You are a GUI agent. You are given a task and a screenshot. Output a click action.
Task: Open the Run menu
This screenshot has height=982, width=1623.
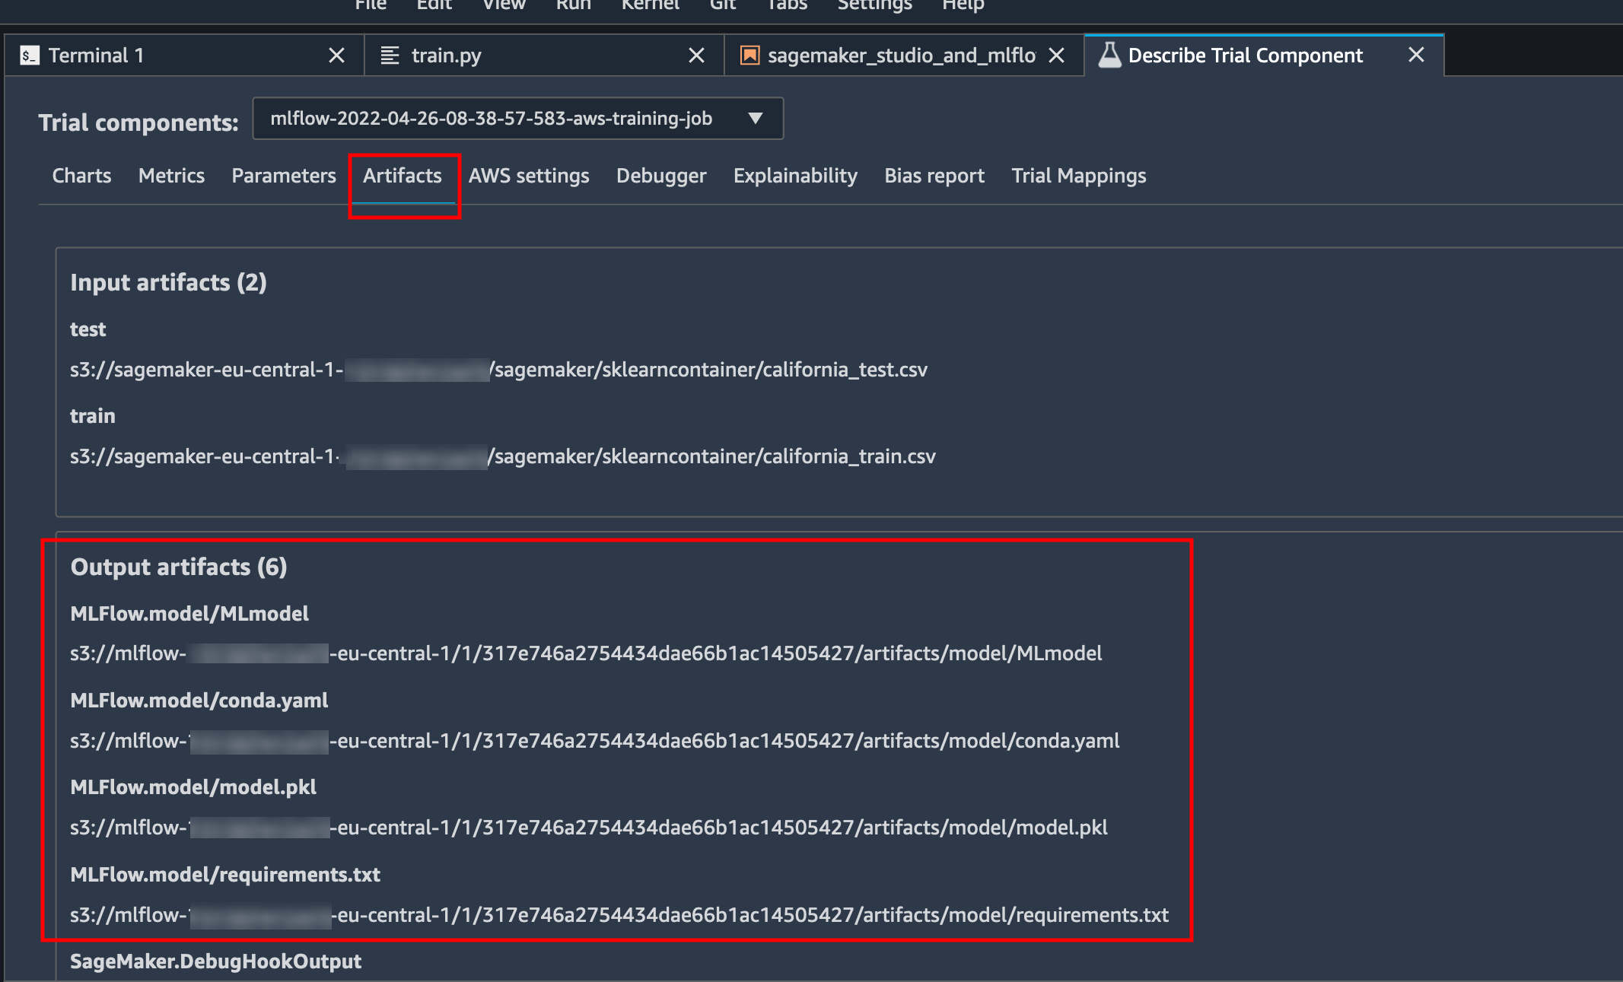pyautogui.click(x=573, y=5)
